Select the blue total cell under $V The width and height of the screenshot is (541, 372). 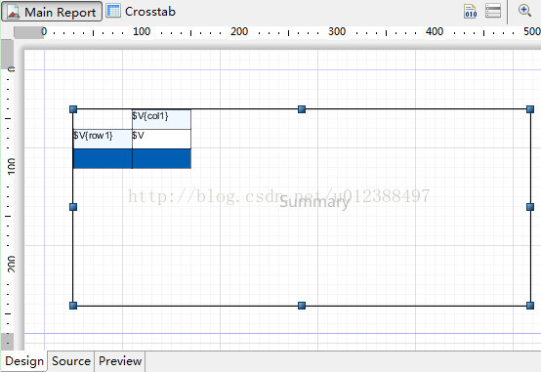161,159
